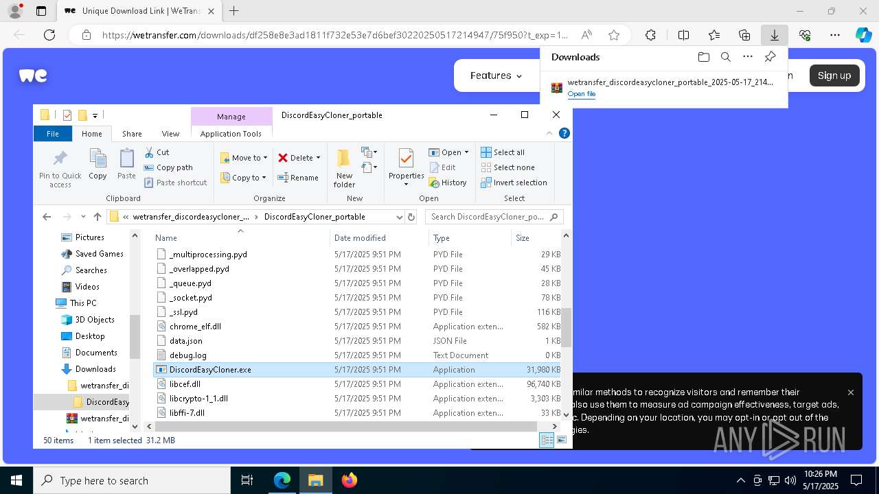Open Copy to dropdown
The width and height of the screenshot is (879, 494).
tap(242, 178)
